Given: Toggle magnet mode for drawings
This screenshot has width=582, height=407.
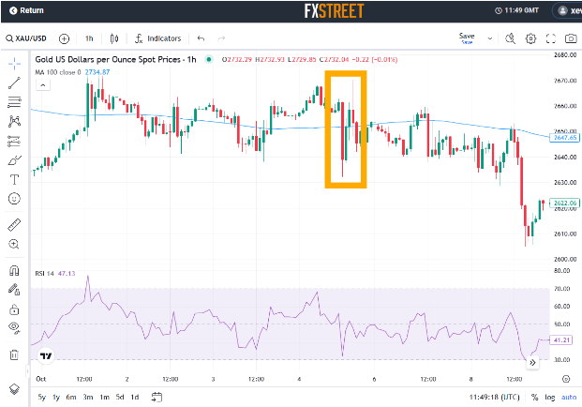Looking at the screenshot, I should 14,271.
